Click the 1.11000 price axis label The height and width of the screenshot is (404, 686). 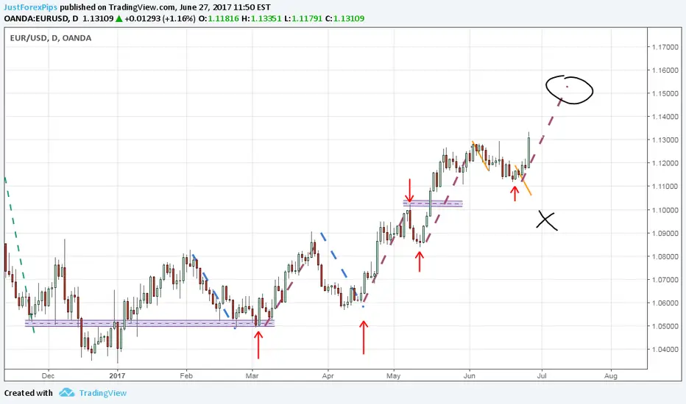[x=665, y=186]
